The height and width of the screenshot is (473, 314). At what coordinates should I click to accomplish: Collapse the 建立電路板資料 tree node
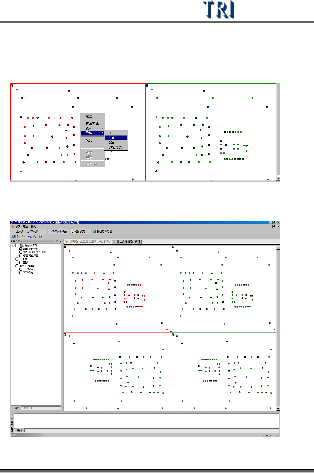click(x=13, y=245)
